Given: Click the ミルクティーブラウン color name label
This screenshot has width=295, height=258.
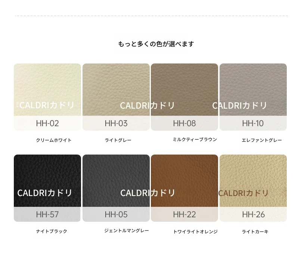Looking at the screenshot, I should 195,140.
